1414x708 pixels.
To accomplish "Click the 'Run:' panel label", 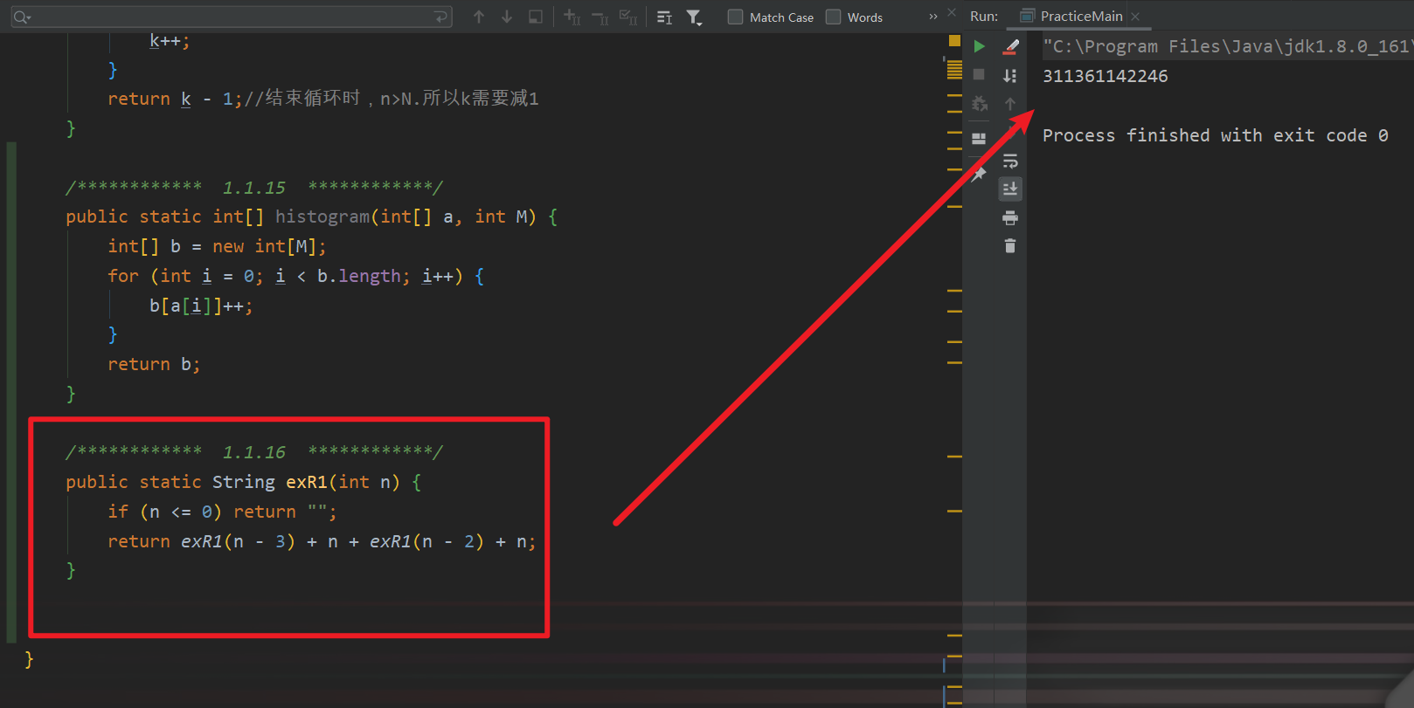I will (x=984, y=16).
